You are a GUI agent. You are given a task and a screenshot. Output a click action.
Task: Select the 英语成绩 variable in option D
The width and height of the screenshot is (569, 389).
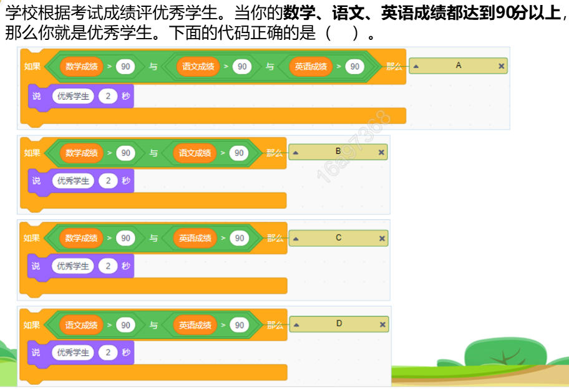[x=195, y=325]
